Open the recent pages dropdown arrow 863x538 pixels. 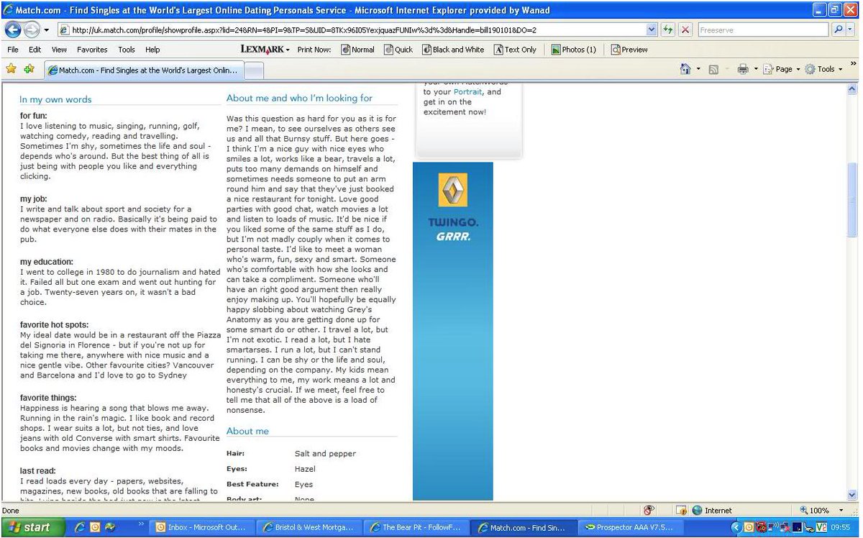coord(47,30)
